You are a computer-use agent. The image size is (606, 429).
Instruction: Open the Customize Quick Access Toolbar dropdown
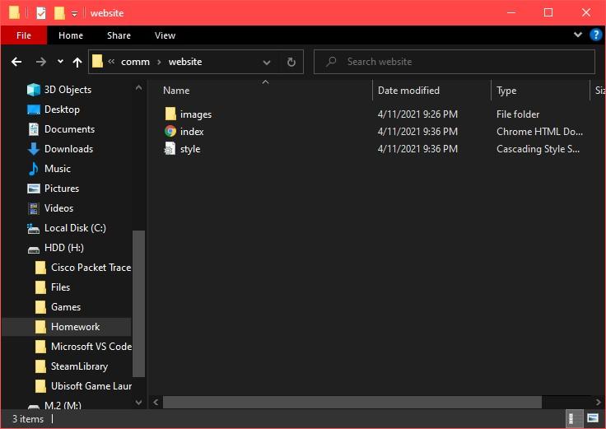(x=74, y=14)
